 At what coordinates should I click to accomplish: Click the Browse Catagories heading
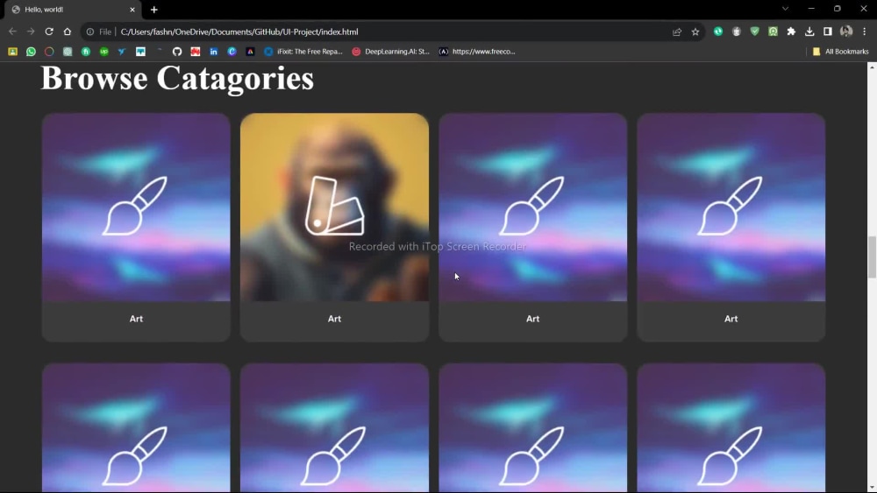click(x=177, y=78)
